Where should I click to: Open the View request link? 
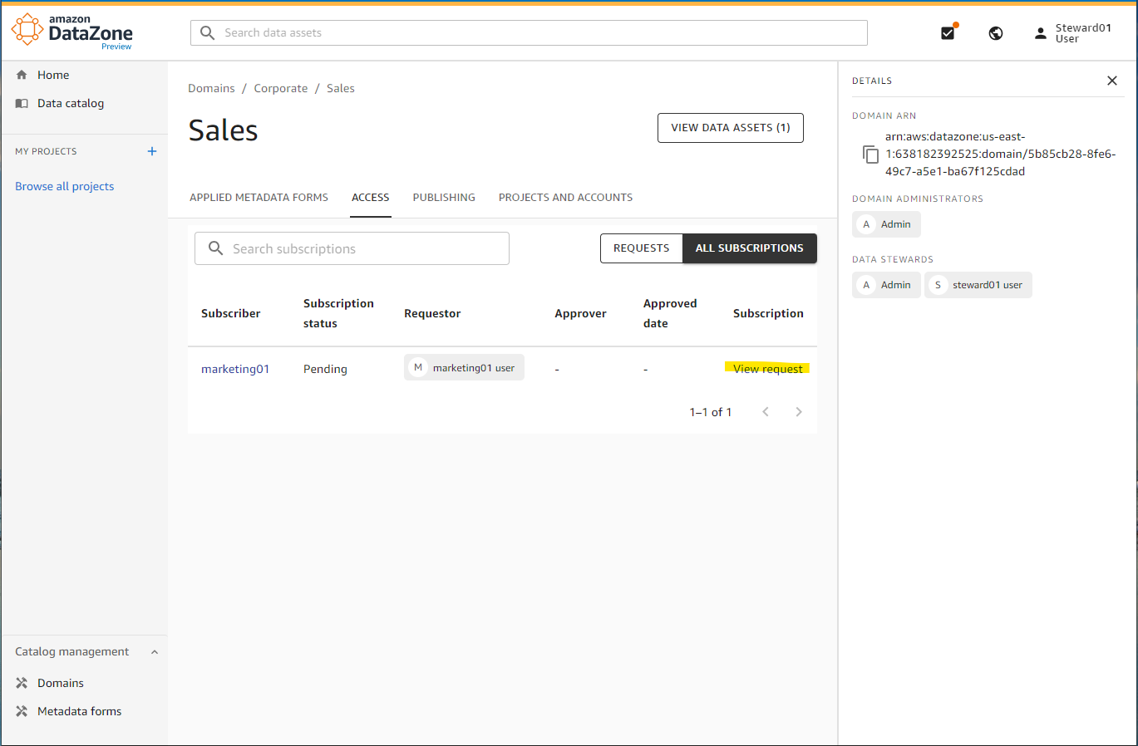(x=768, y=369)
